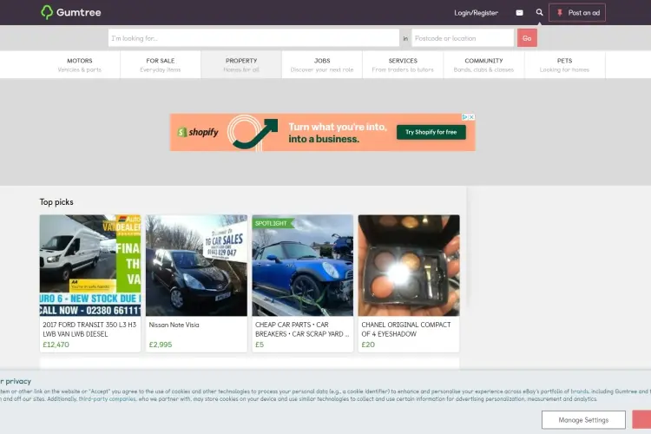Open the Motors category tab

tap(80, 65)
